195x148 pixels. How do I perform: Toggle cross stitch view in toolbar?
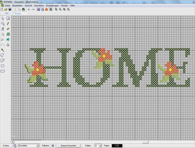[x=51, y=10]
